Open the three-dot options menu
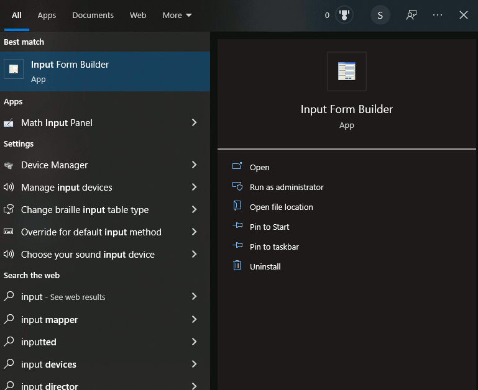This screenshot has width=478, height=390. [x=438, y=15]
